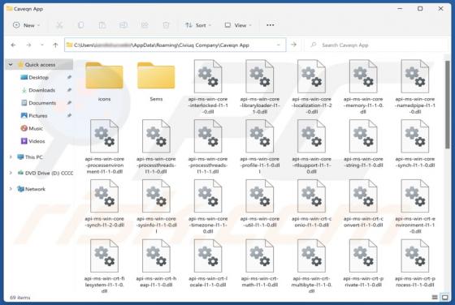Select api-ms-win-core-localization-l1-2-0.dll file

(311, 86)
